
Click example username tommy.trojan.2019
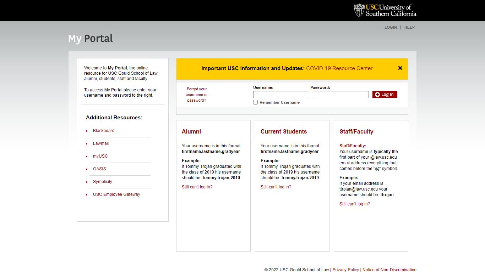point(300,178)
